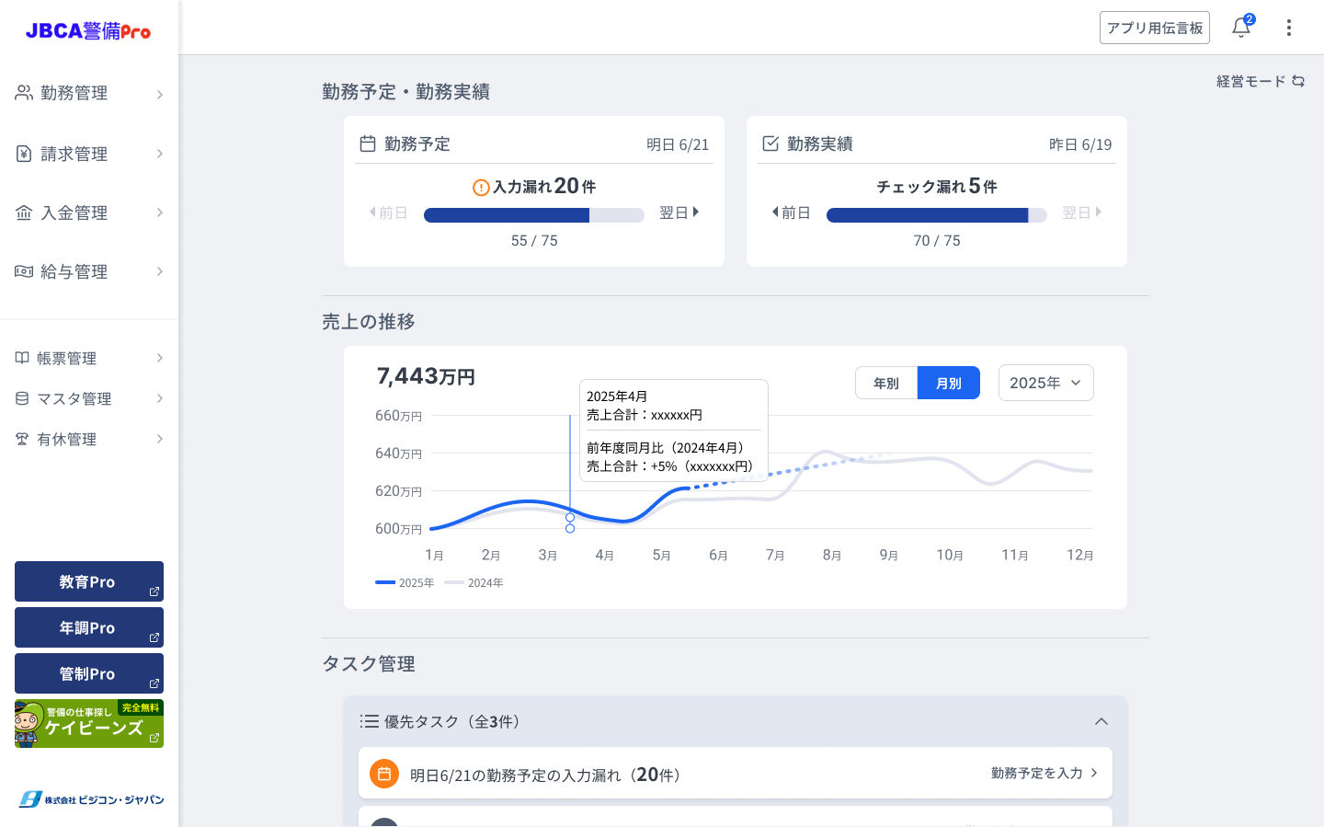Image resolution: width=1324 pixels, height=827 pixels.
Task: Open the ケイビーンズ job search banner
Action: [x=89, y=724]
